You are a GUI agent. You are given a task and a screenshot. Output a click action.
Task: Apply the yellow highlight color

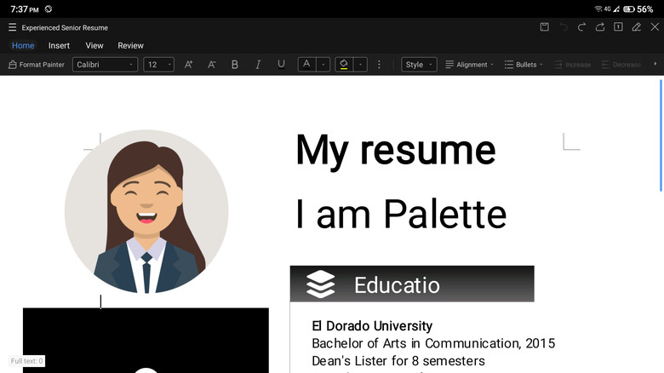[344, 65]
